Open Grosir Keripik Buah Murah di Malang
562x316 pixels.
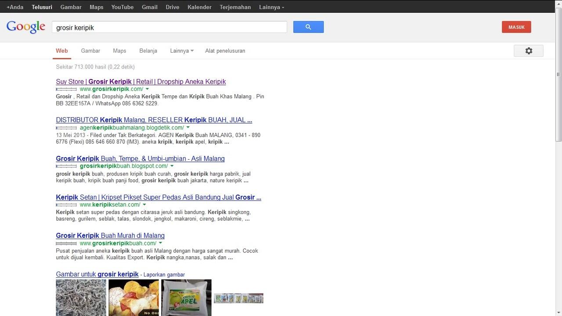[110, 236]
